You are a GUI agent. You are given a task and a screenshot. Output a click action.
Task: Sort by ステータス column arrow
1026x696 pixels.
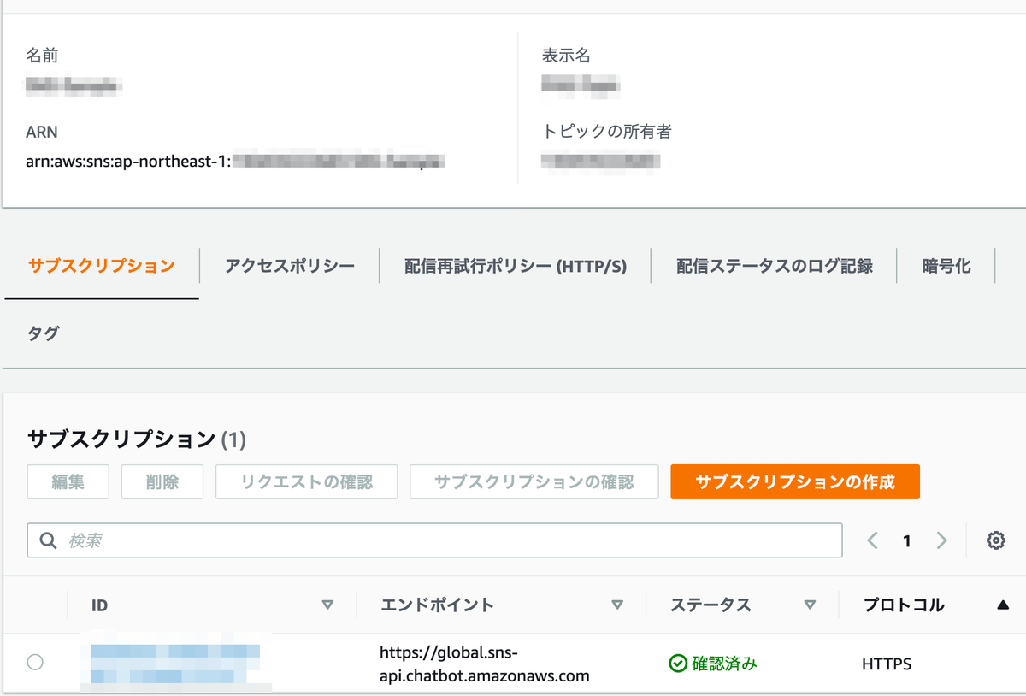(810, 605)
